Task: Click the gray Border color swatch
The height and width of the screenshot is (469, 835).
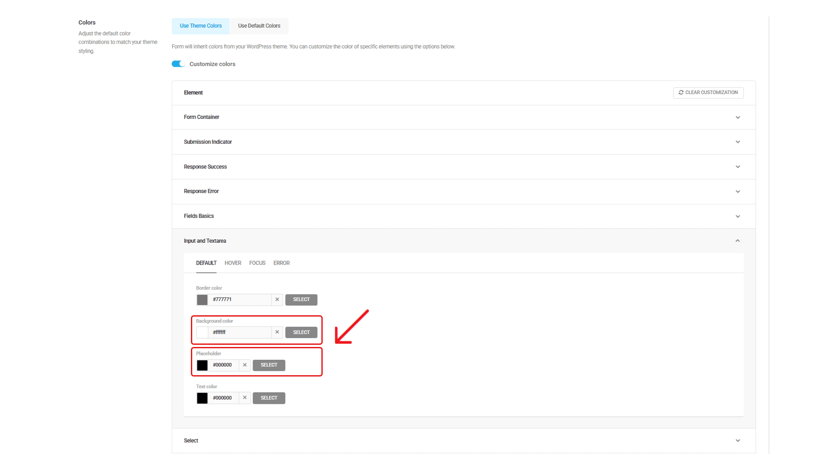Action: [202, 300]
